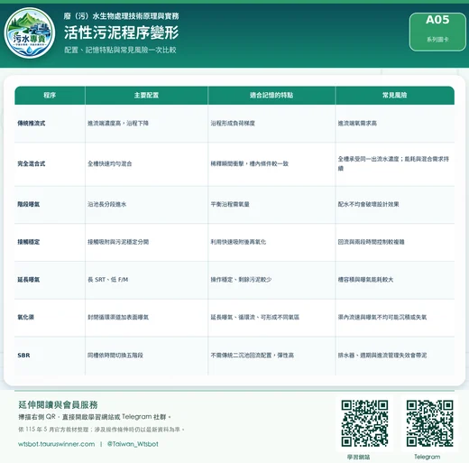Select the 延長曝氣 row label
Image resolution: width=469 pixels, height=463 pixels.
point(29,280)
